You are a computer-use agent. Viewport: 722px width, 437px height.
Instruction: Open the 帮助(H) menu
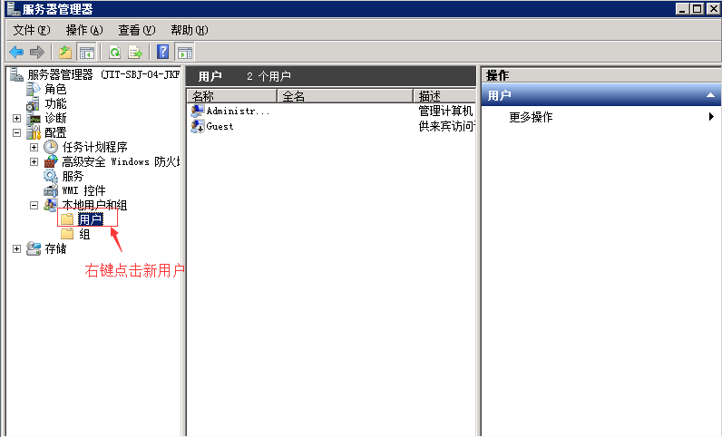[x=190, y=30]
